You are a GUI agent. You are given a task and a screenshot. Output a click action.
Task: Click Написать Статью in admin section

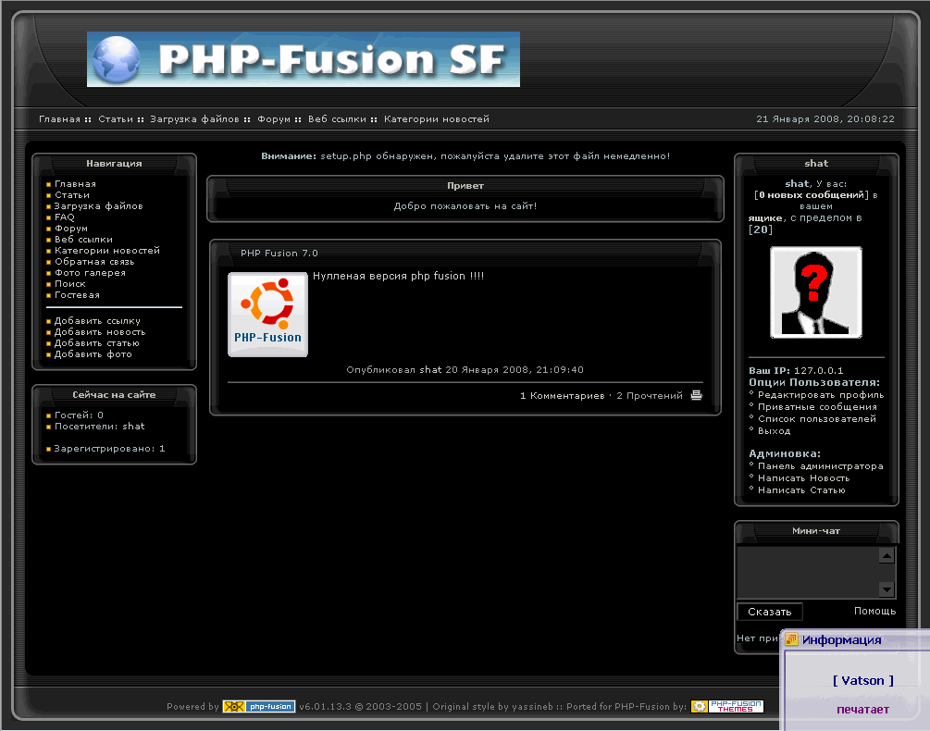click(801, 490)
